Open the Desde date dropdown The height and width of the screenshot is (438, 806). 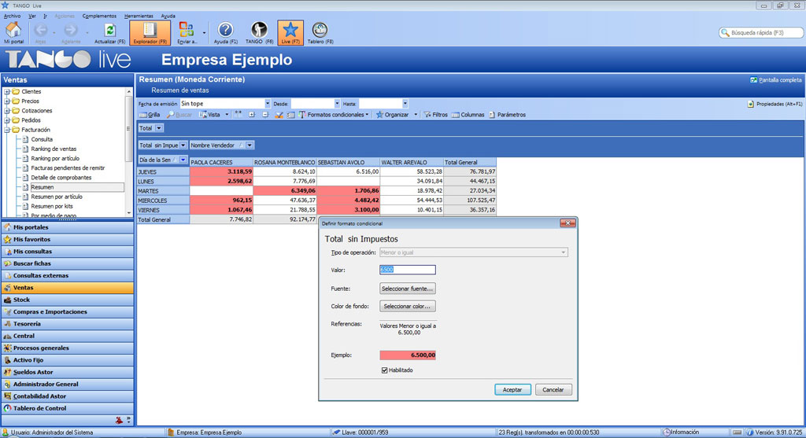pos(337,104)
